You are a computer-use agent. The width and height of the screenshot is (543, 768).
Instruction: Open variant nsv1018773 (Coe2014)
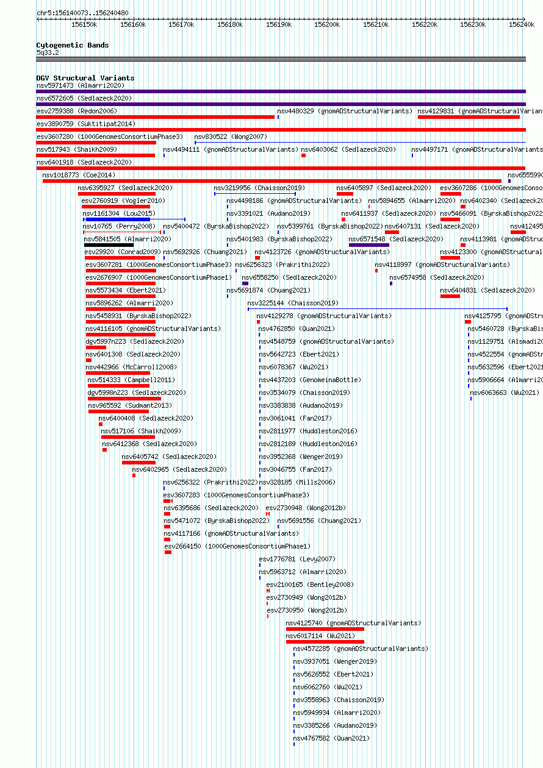(79, 175)
